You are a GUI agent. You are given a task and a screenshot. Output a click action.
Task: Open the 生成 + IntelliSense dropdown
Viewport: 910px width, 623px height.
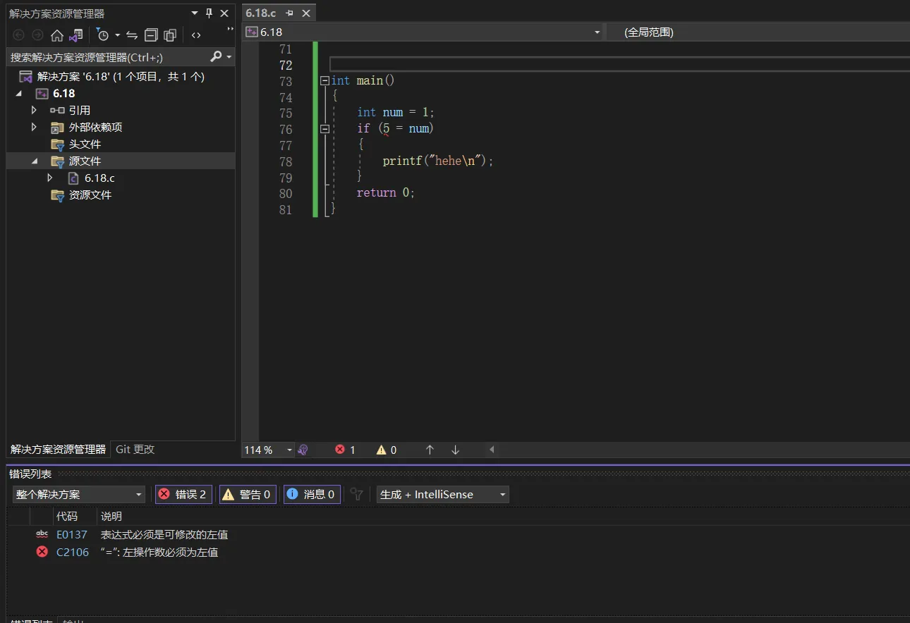(x=443, y=495)
